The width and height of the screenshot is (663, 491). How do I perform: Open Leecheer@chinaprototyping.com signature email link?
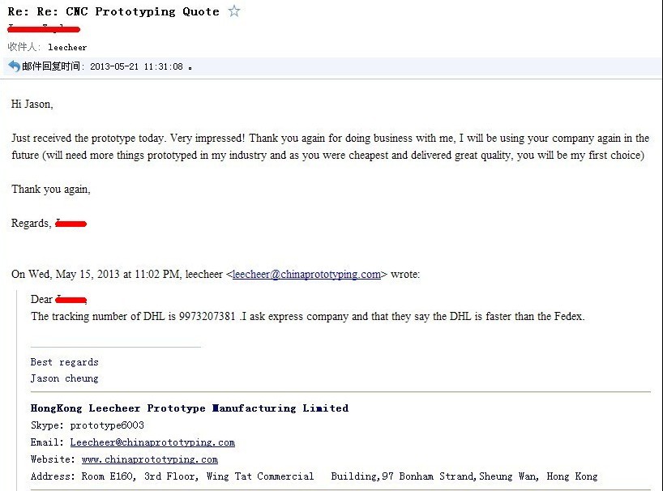click(x=152, y=442)
